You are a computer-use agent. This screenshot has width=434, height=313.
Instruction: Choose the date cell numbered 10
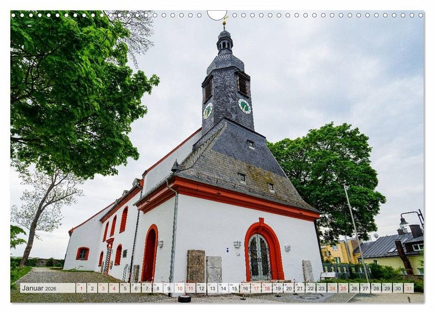pyautogui.click(x=180, y=288)
